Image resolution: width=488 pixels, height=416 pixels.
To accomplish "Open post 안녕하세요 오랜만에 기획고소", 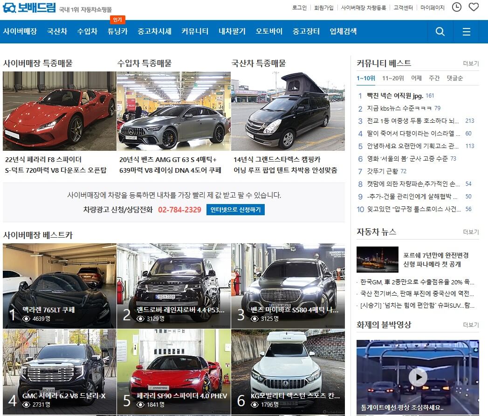I will click(412, 146).
